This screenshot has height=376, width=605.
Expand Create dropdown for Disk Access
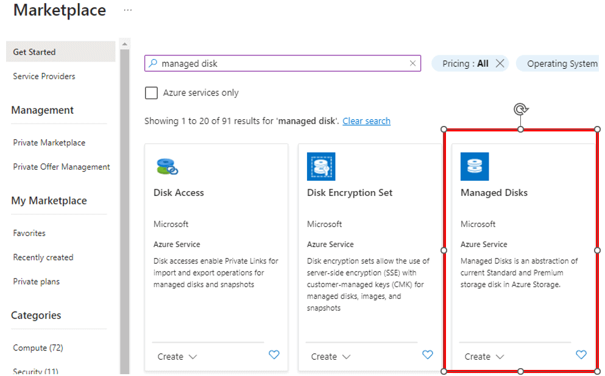pos(177,357)
